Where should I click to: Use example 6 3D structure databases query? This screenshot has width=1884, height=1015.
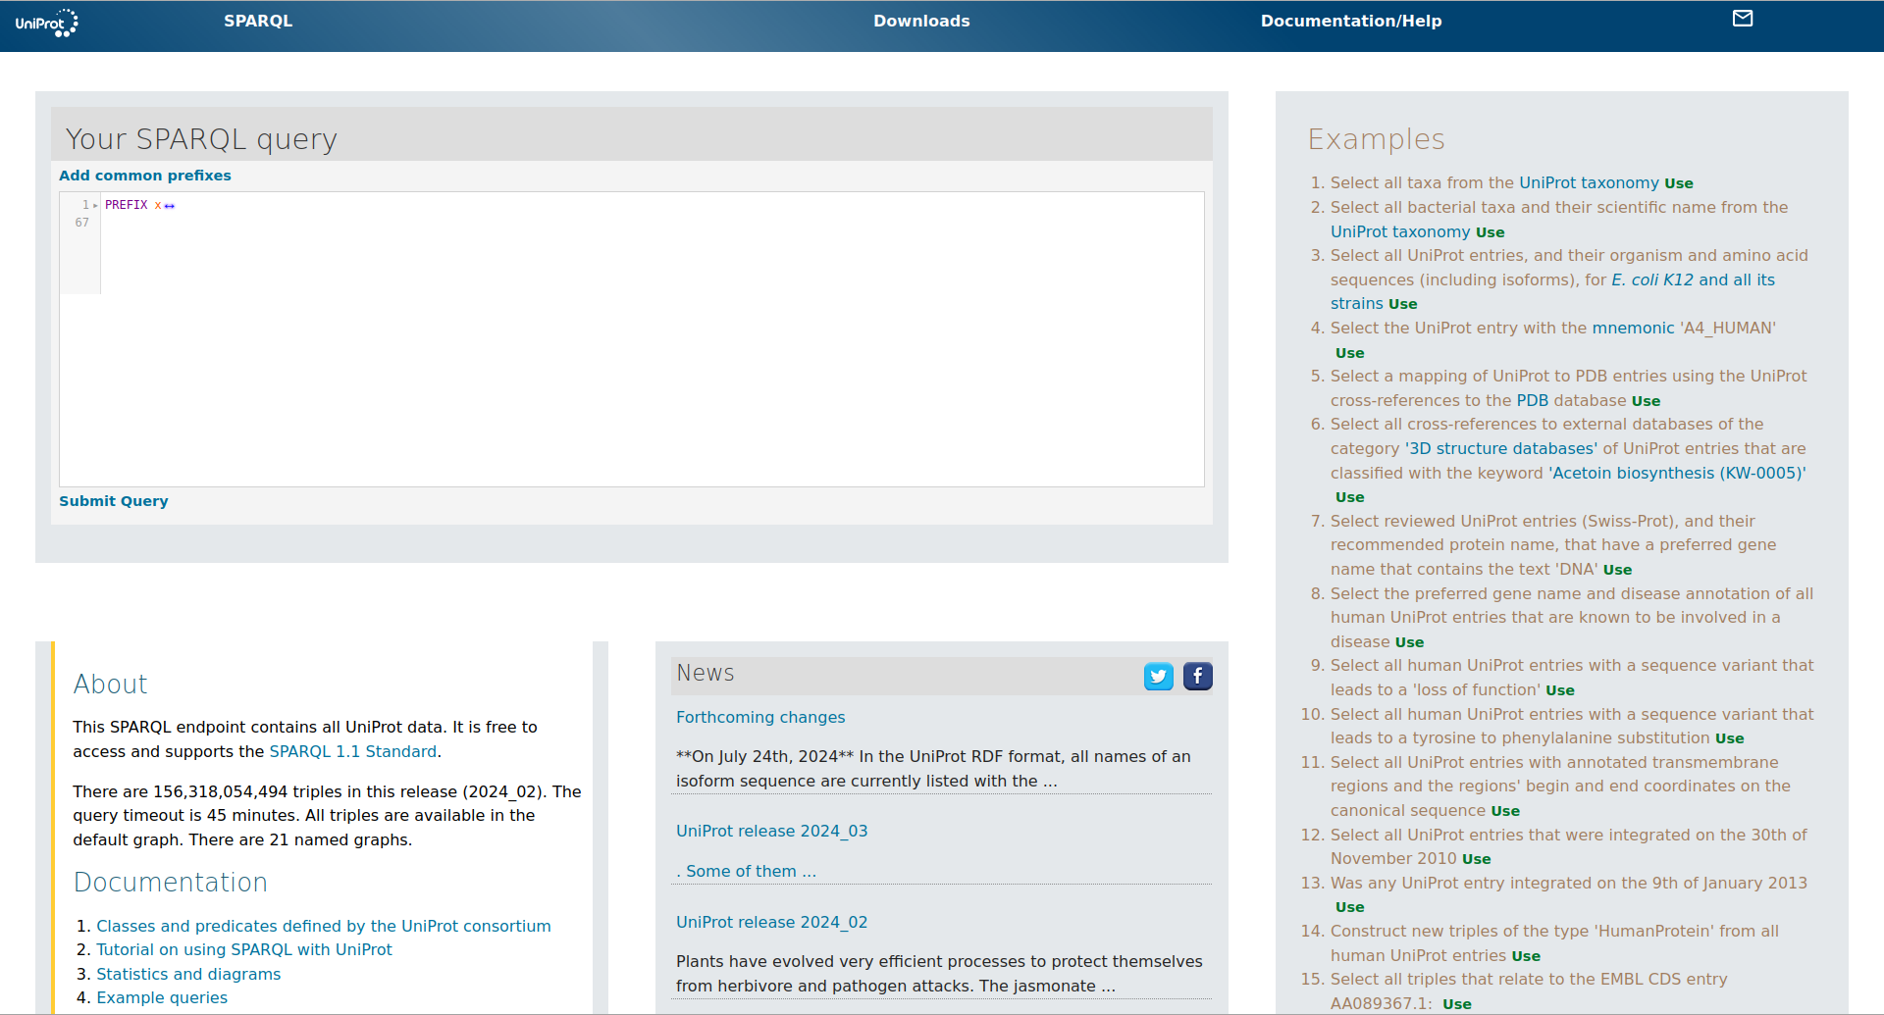(x=1350, y=497)
